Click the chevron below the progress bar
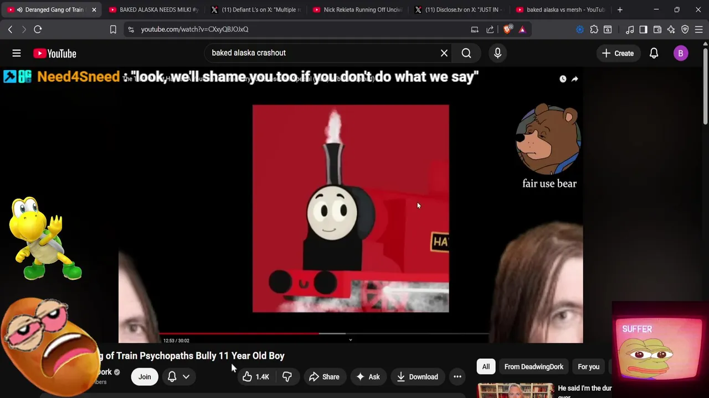The width and height of the screenshot is (709, 398). click(350, 340)
